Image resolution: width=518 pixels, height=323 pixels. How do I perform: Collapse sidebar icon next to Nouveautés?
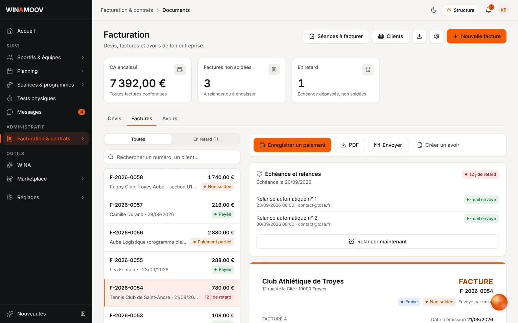[x=83, y=314]
